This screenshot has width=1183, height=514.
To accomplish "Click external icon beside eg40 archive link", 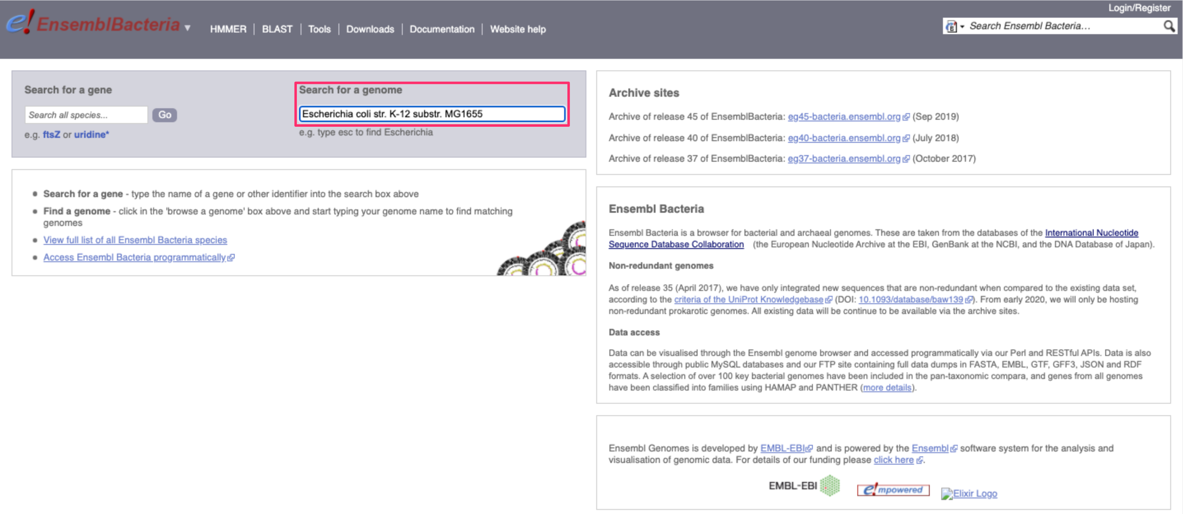I will point(905,138).
